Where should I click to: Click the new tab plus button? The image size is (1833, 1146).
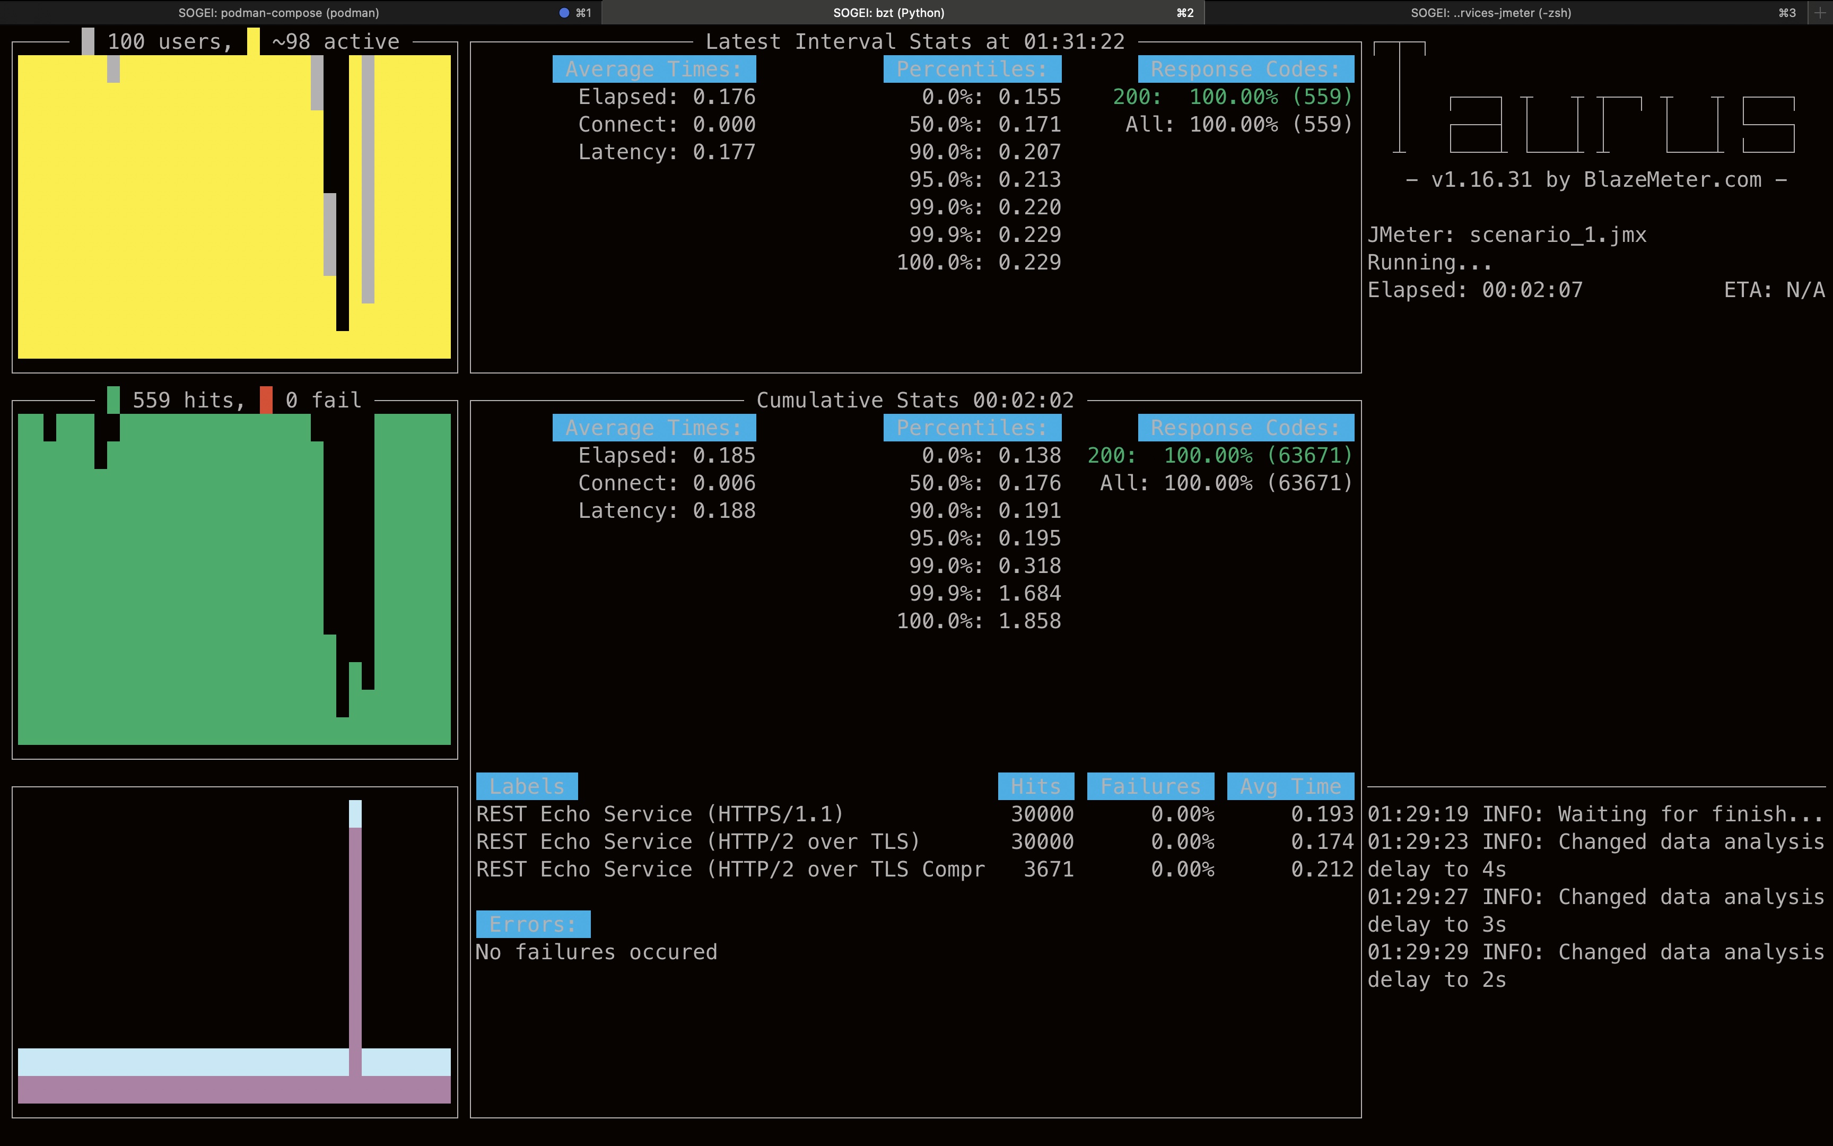click(x=1820, y=13)
